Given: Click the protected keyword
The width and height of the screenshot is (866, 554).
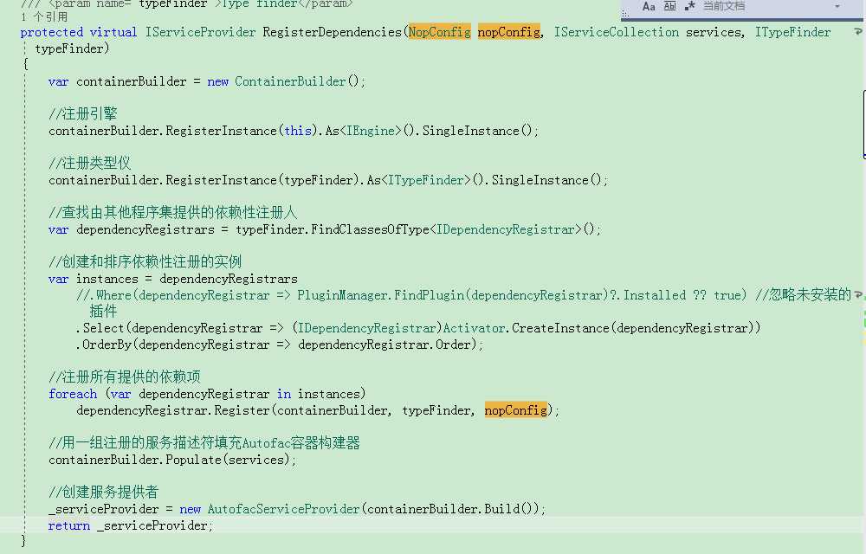Looking at the screenshot, I should pos(51,32).
